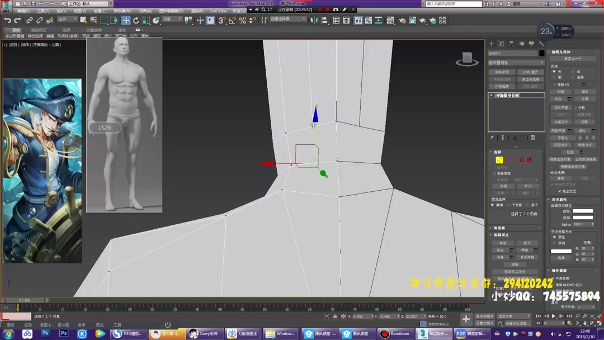
Task: Activate vertex sub-object selection mode
Action: click(499, 160)
